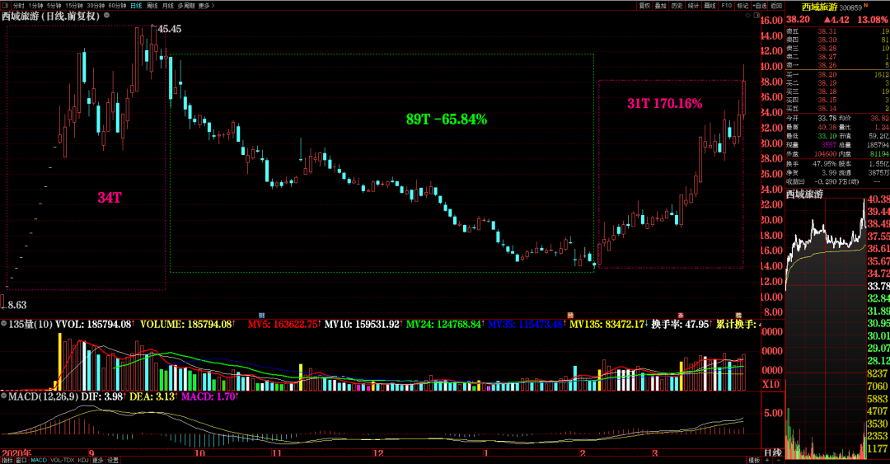
Task: Select the 30分钟 period
Action: pos(96,6)
